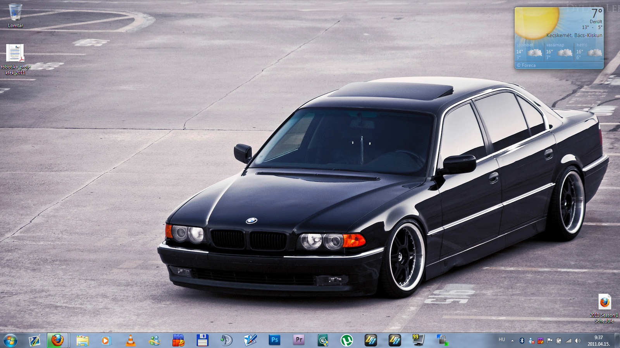The image size is (620, 348).
Task: Launch the blue X with pen icon
Action: pyautogui.click(x=250, y=341)
